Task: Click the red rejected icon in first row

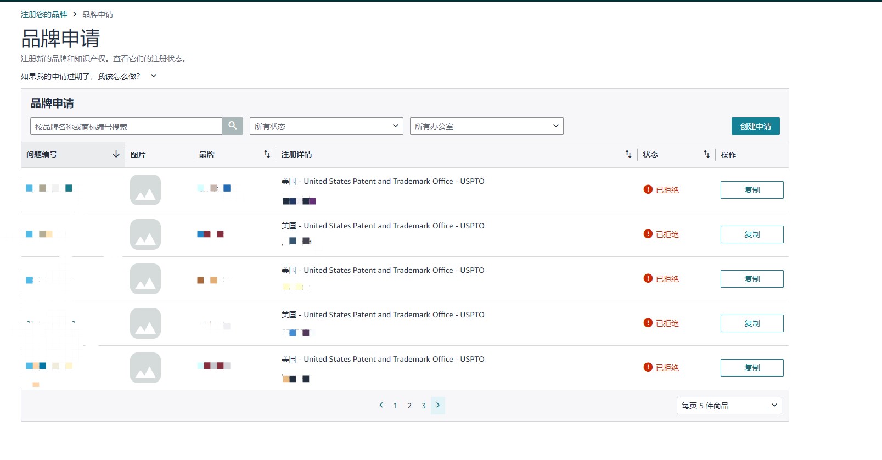Action: pos(648,189)
